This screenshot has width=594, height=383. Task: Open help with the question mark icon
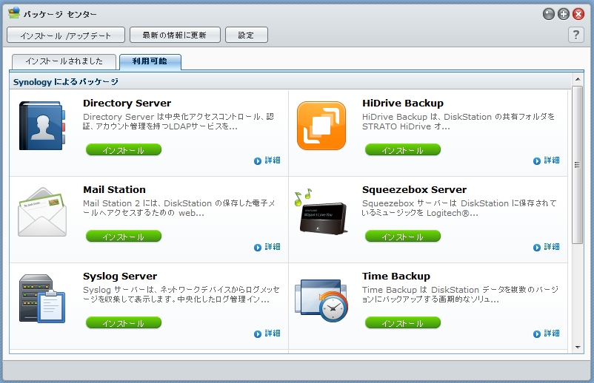[575, 35]
